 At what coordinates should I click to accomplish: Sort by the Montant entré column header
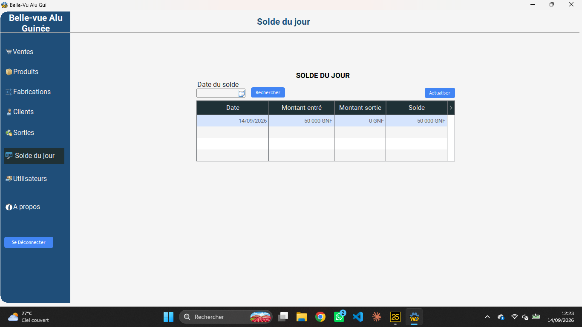click(x=302, y=108)
